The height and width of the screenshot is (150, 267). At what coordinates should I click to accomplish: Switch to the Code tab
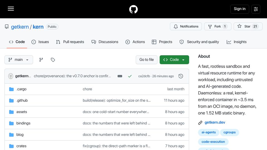coord(17,42)
